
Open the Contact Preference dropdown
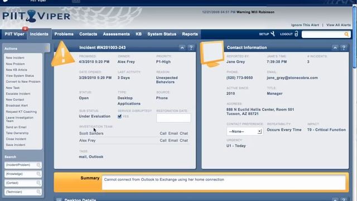point(244,131)
